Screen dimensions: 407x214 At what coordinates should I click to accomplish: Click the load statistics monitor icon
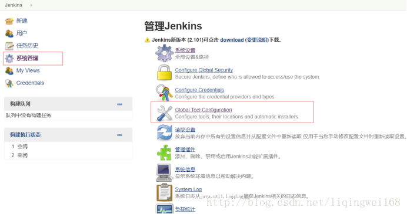pos(164,209)
